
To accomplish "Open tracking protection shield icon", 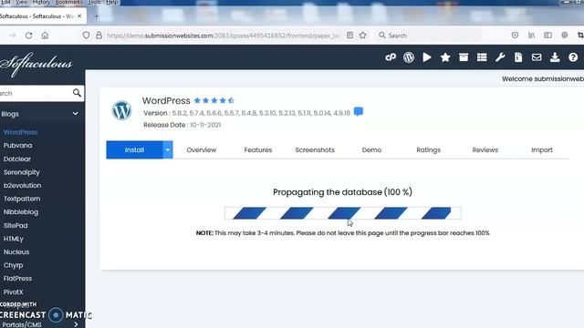I will tap(86, 36).
